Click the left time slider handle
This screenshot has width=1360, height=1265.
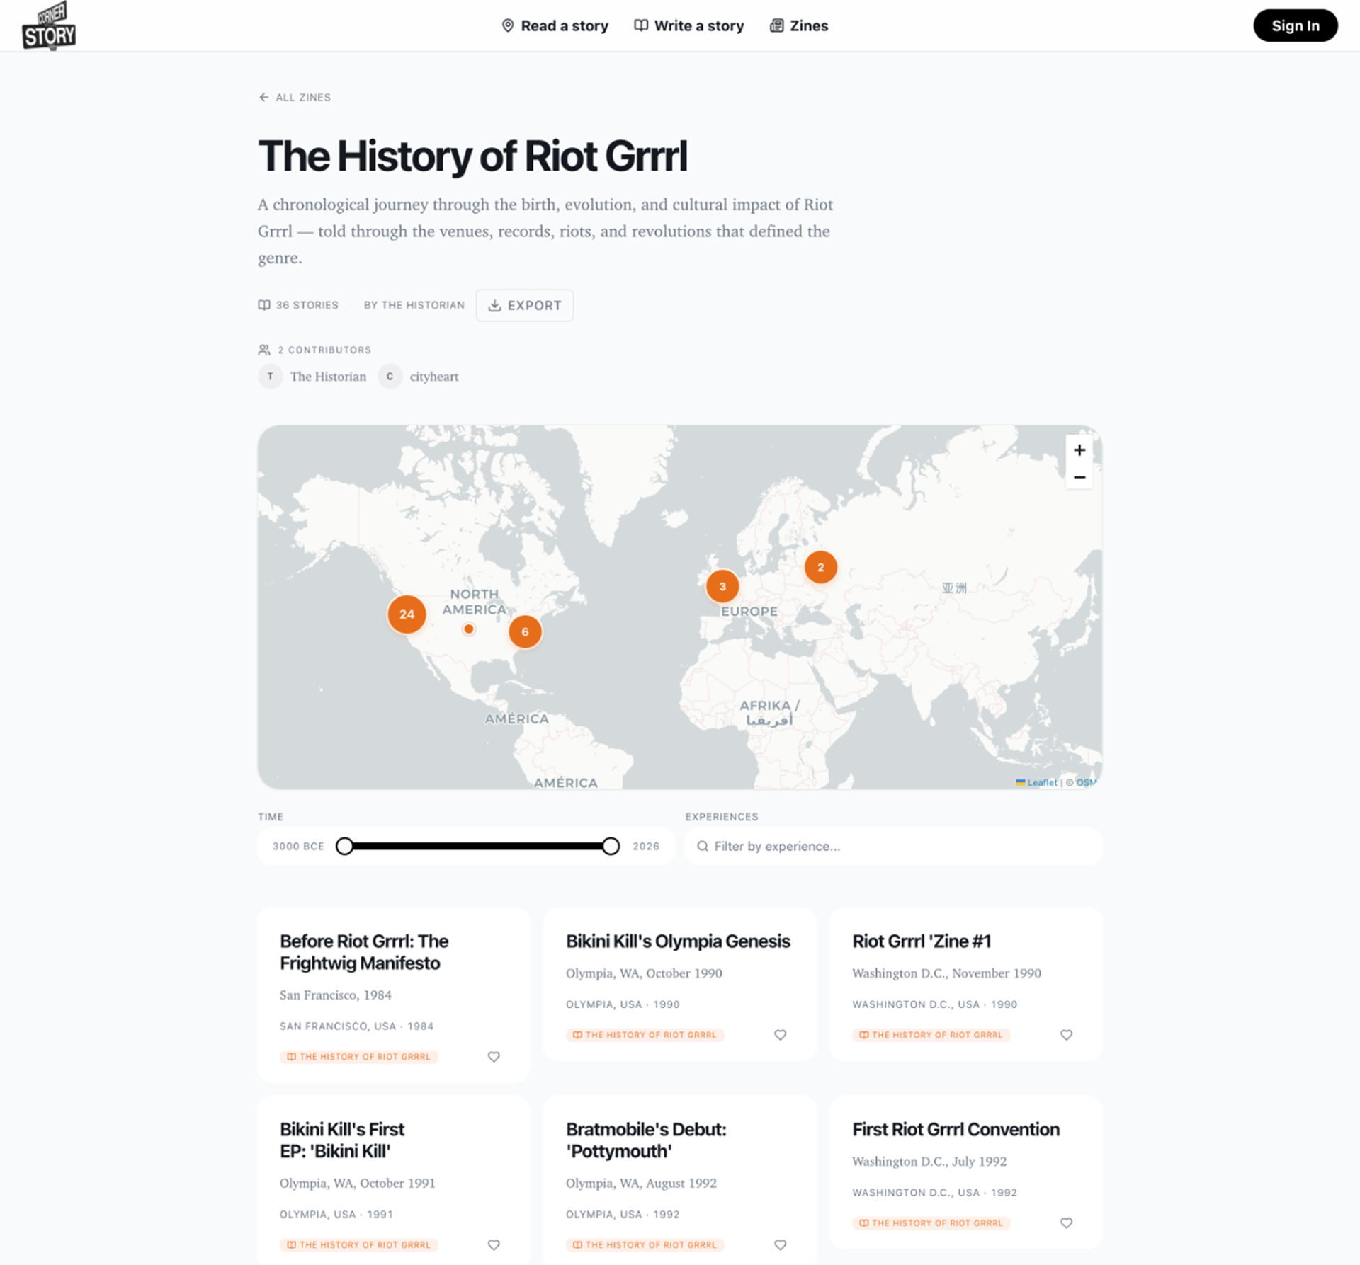(345, 846)
